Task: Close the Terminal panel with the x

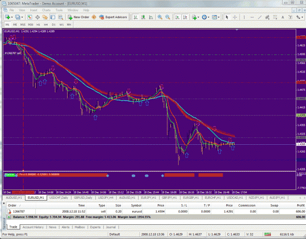Action: click(x=4, y=204)
